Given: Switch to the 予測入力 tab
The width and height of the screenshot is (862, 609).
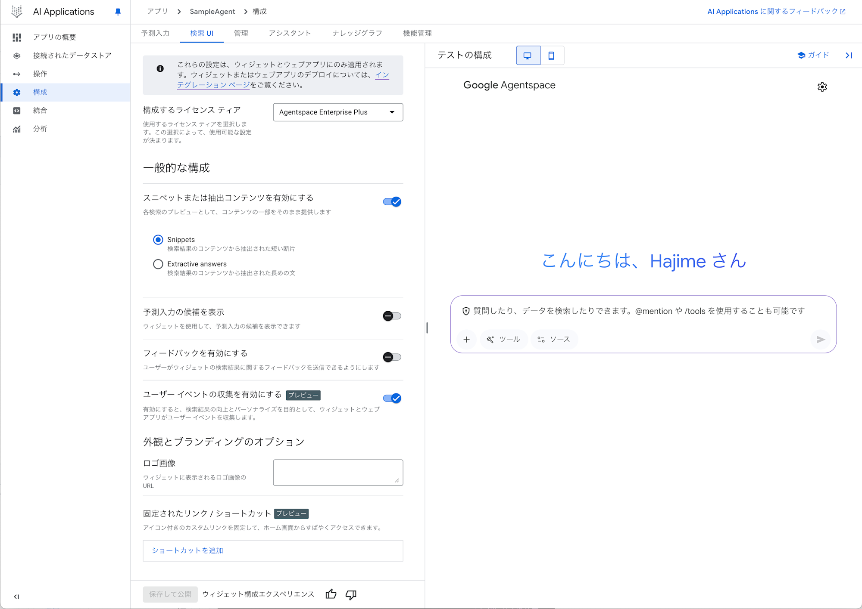Looking at the screenshot, I should click(x=155, y=33).
